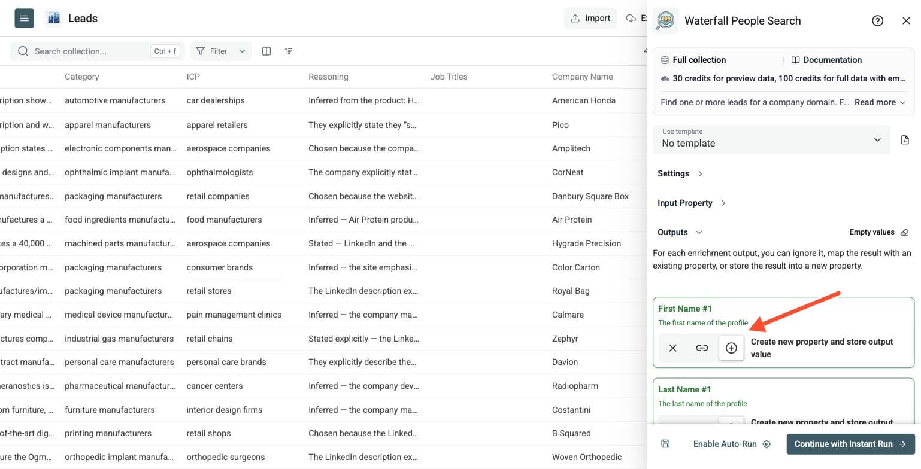
Task: Click the Radiopharm company cell
Action: point(575,386)
